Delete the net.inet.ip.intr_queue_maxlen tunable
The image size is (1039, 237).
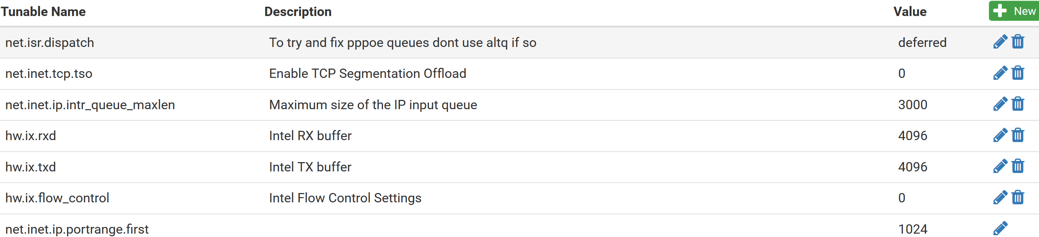point(1018,104)
